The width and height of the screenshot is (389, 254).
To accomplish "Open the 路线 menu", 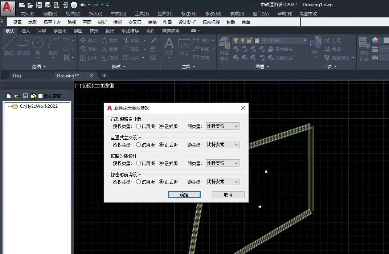I will (x=72, y=22).
